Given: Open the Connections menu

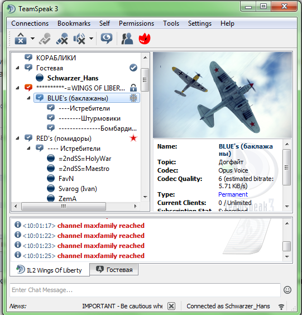Looking at the screenshot, I should pyautogui.click(x=30, y=23).
